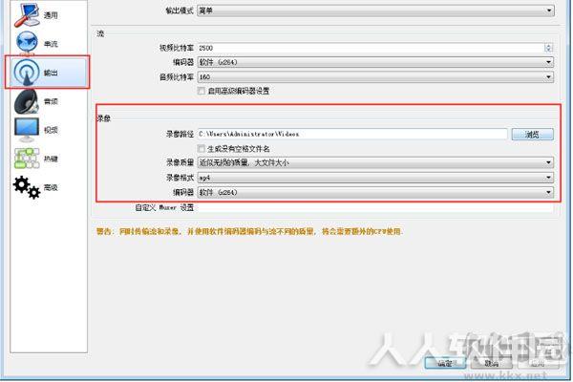Expand the 输出模式 output mode dropdown
The width and height of the screenshot is (573, 382).
pos(375,11)
